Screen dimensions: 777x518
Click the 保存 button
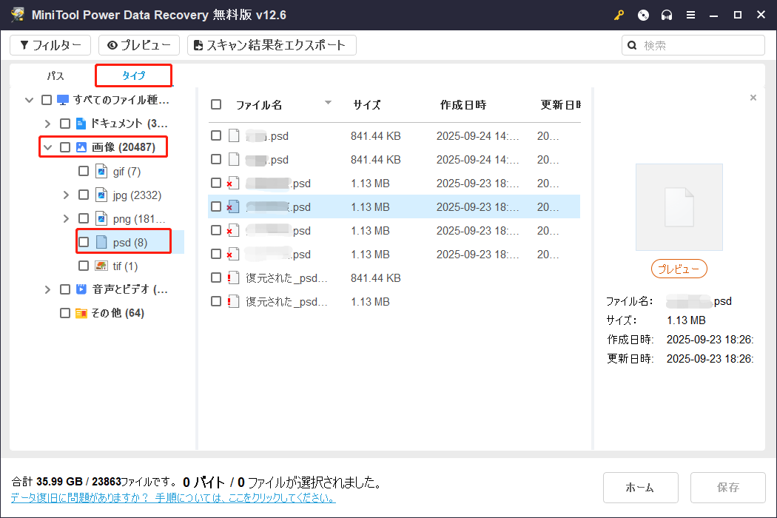(727, 487)
